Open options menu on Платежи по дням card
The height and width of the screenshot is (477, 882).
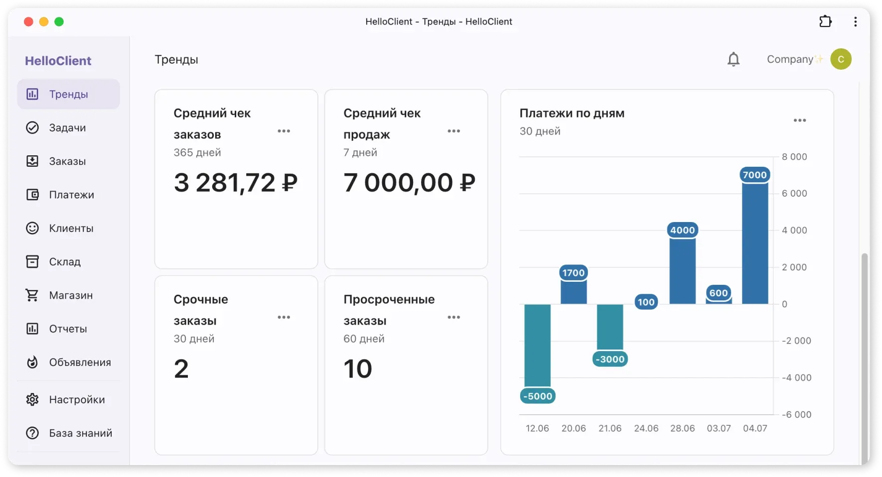tap(800, 120)
